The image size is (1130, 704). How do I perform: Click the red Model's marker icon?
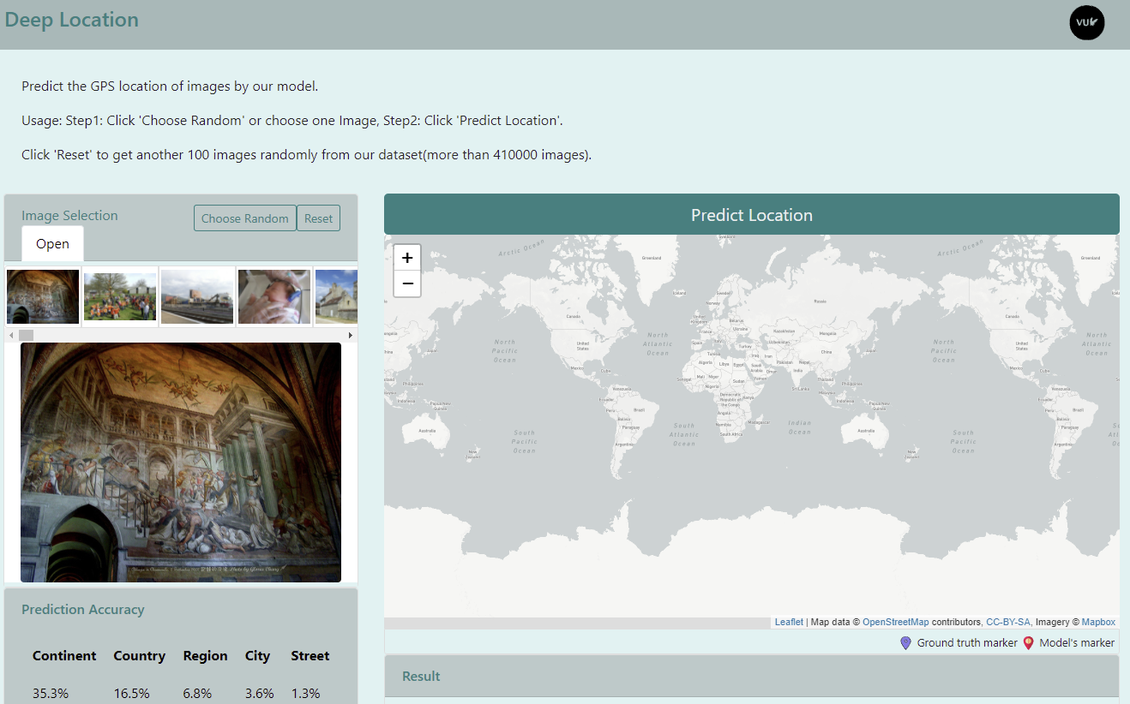1028,642
